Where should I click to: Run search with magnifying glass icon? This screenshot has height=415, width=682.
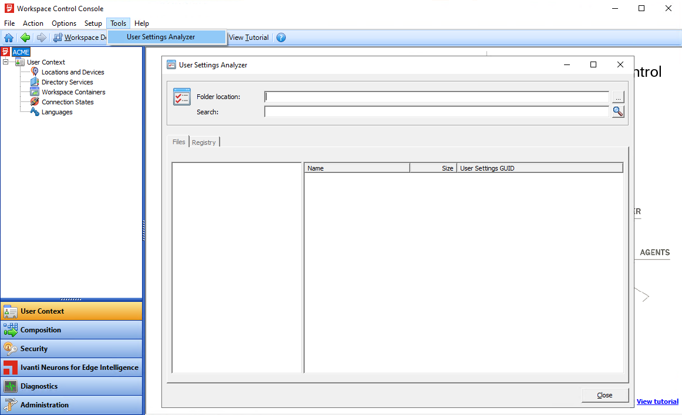pos(618,112)
